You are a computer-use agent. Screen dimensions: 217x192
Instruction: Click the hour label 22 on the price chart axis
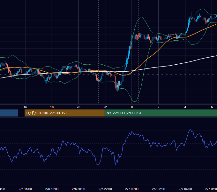click(x=105, y=107)
